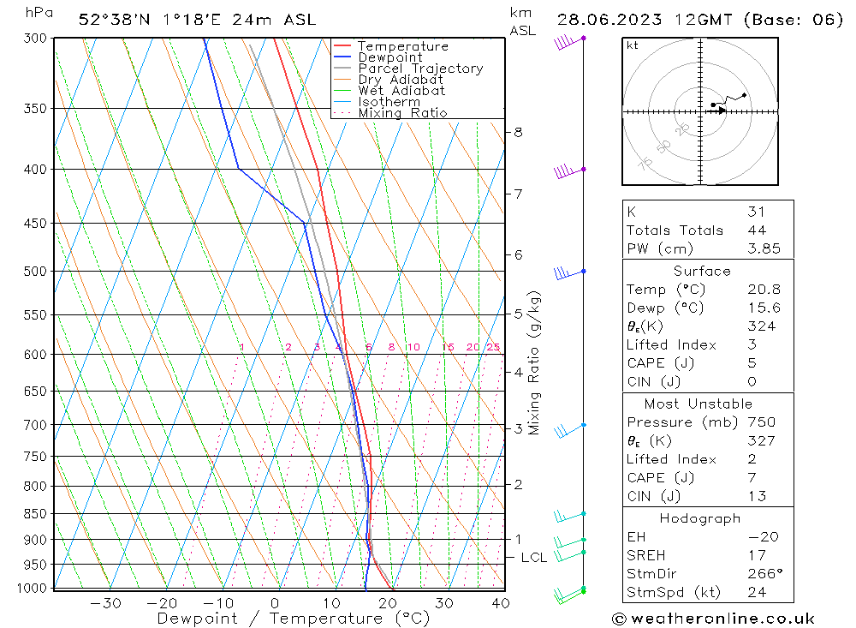Viewport: 856px width, 628px height.
Task: Click the 'Dewpoint / Temperature (°C)' axis title
Action: coord(294,619)
